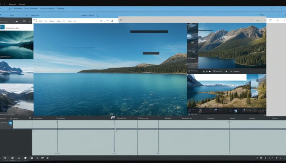Select the aurora lake thumbnail in the left panel
The height and width of the screenshot is (163, 286).
[x=17, y=45]
